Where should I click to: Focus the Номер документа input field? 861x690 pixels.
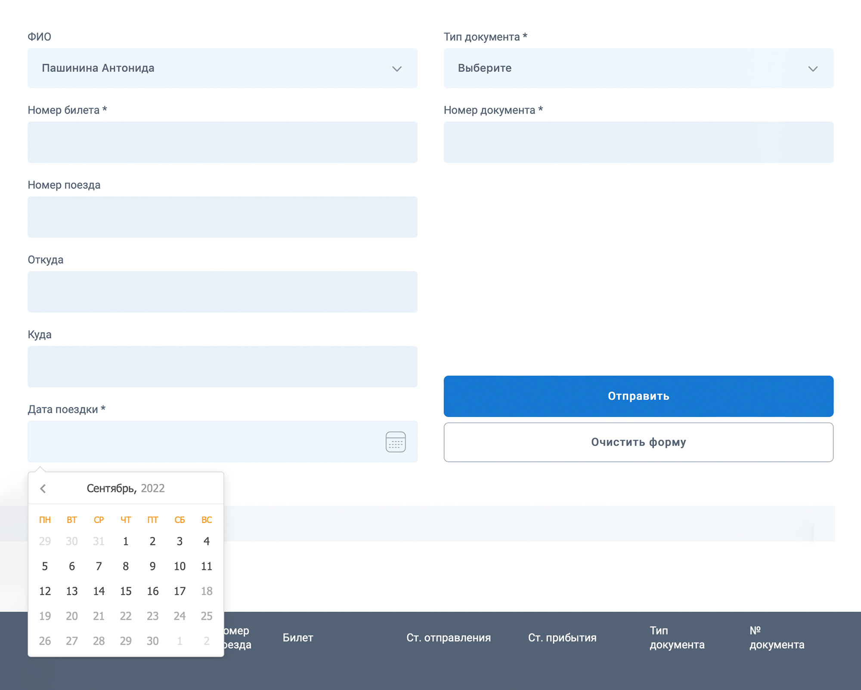(638, 142)
